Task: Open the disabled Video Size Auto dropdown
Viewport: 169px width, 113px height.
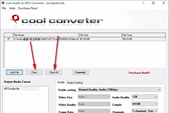Action: 94,97
